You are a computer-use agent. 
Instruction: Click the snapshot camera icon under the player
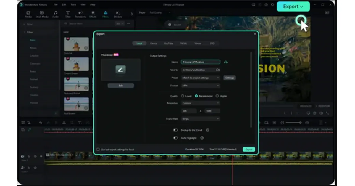[x=314, y=113]
